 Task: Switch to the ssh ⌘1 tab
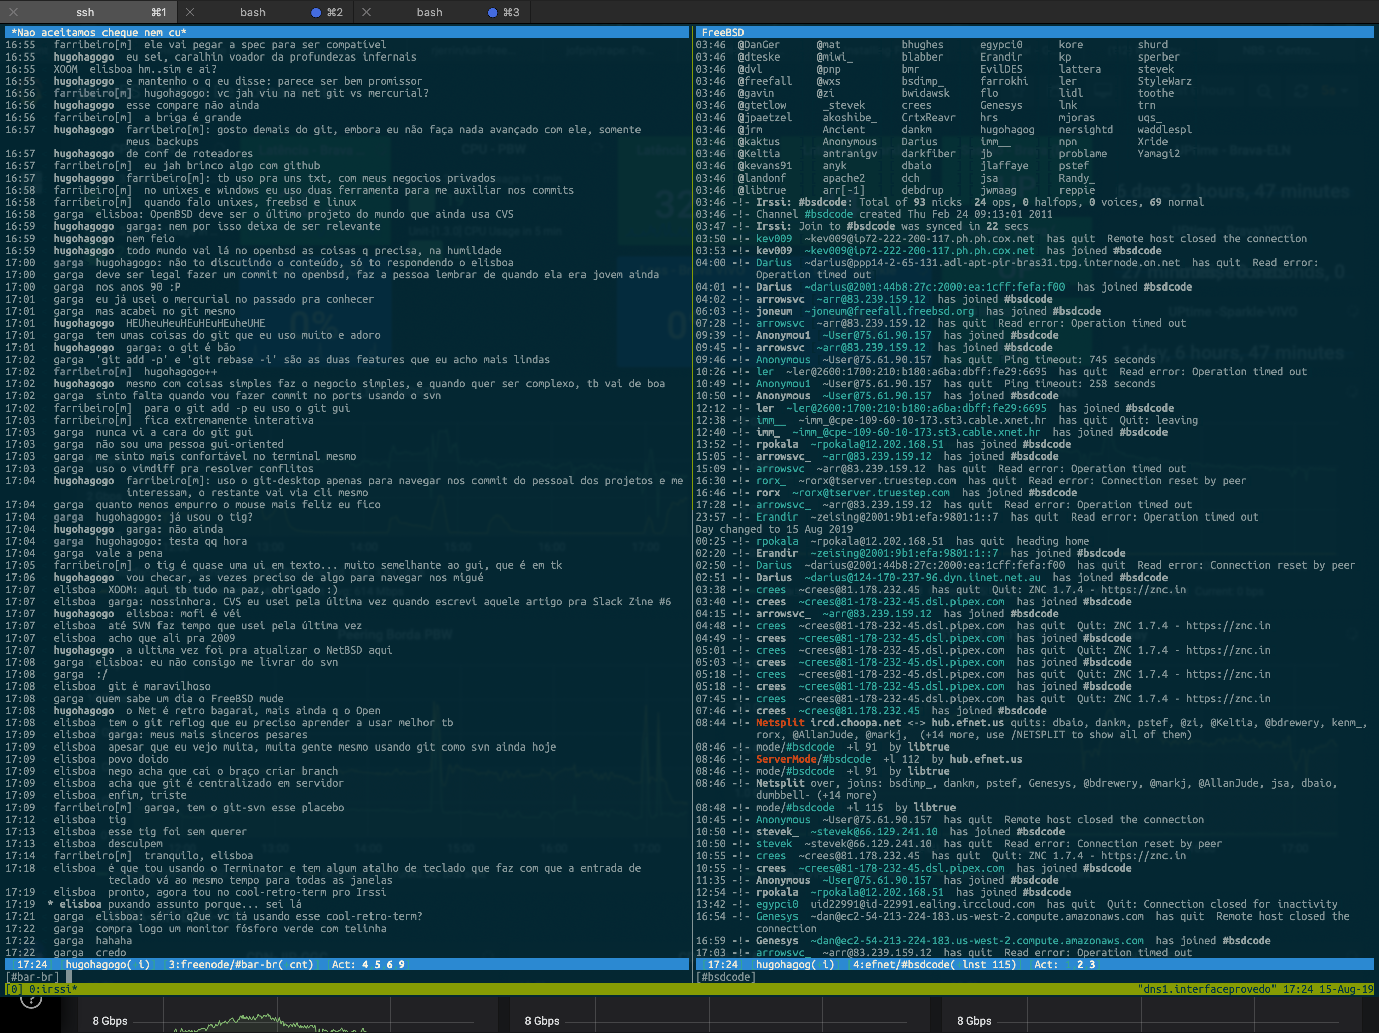(87, 12)
